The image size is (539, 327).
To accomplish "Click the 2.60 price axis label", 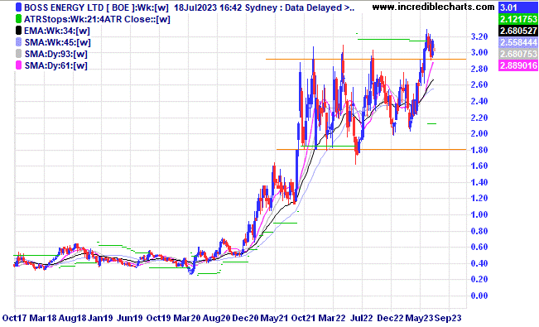I will coord(479,85).
